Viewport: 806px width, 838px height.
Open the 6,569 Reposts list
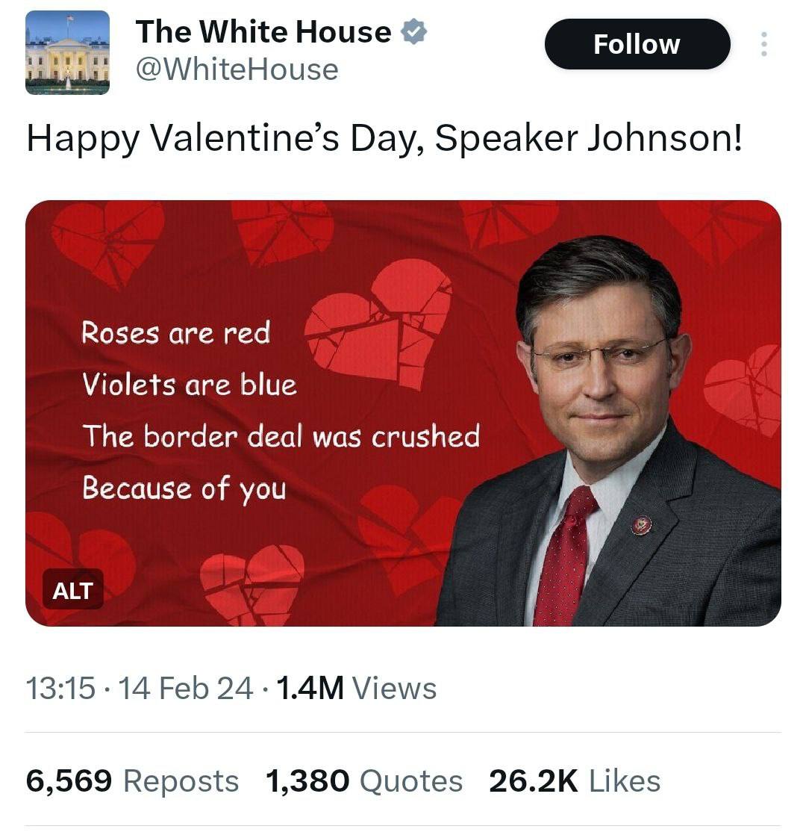tap(132, 781)
